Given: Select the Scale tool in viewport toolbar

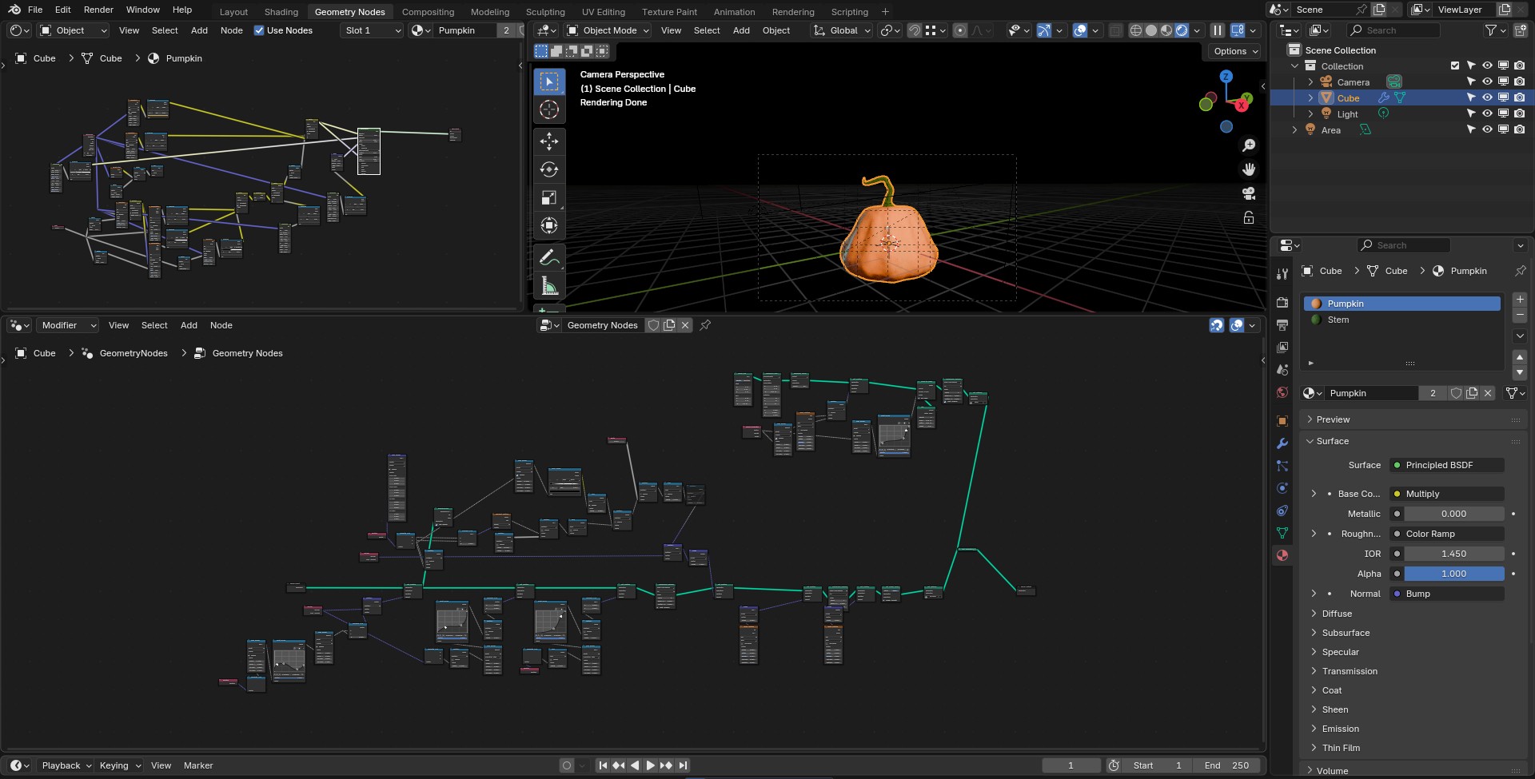Looking at the screenshot, I should (x=548, y=197).
